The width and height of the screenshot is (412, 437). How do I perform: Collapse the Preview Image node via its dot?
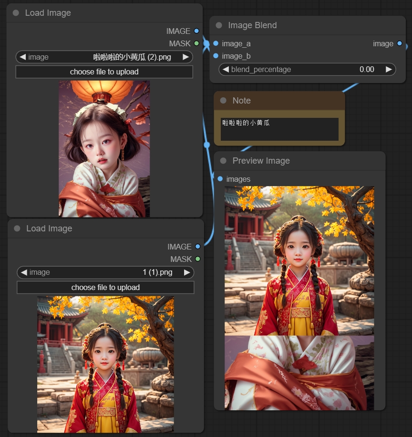point(224,161)
